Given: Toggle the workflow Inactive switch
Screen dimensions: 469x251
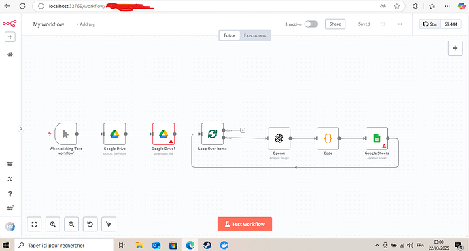Looking at the screenshot, I should pyautogui.click(x=311, y=24).
